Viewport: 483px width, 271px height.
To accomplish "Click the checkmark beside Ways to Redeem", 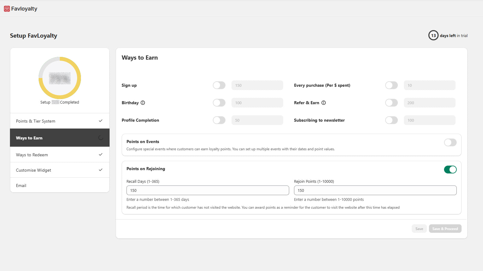I will point(101,154).
